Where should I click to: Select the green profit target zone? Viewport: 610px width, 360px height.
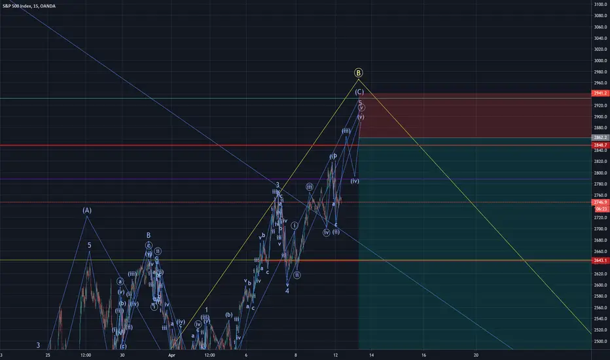pos(475,243)
